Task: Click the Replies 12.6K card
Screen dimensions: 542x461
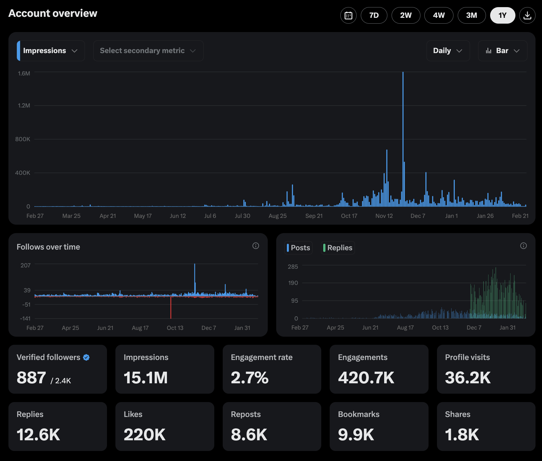Action: (58, 427)
